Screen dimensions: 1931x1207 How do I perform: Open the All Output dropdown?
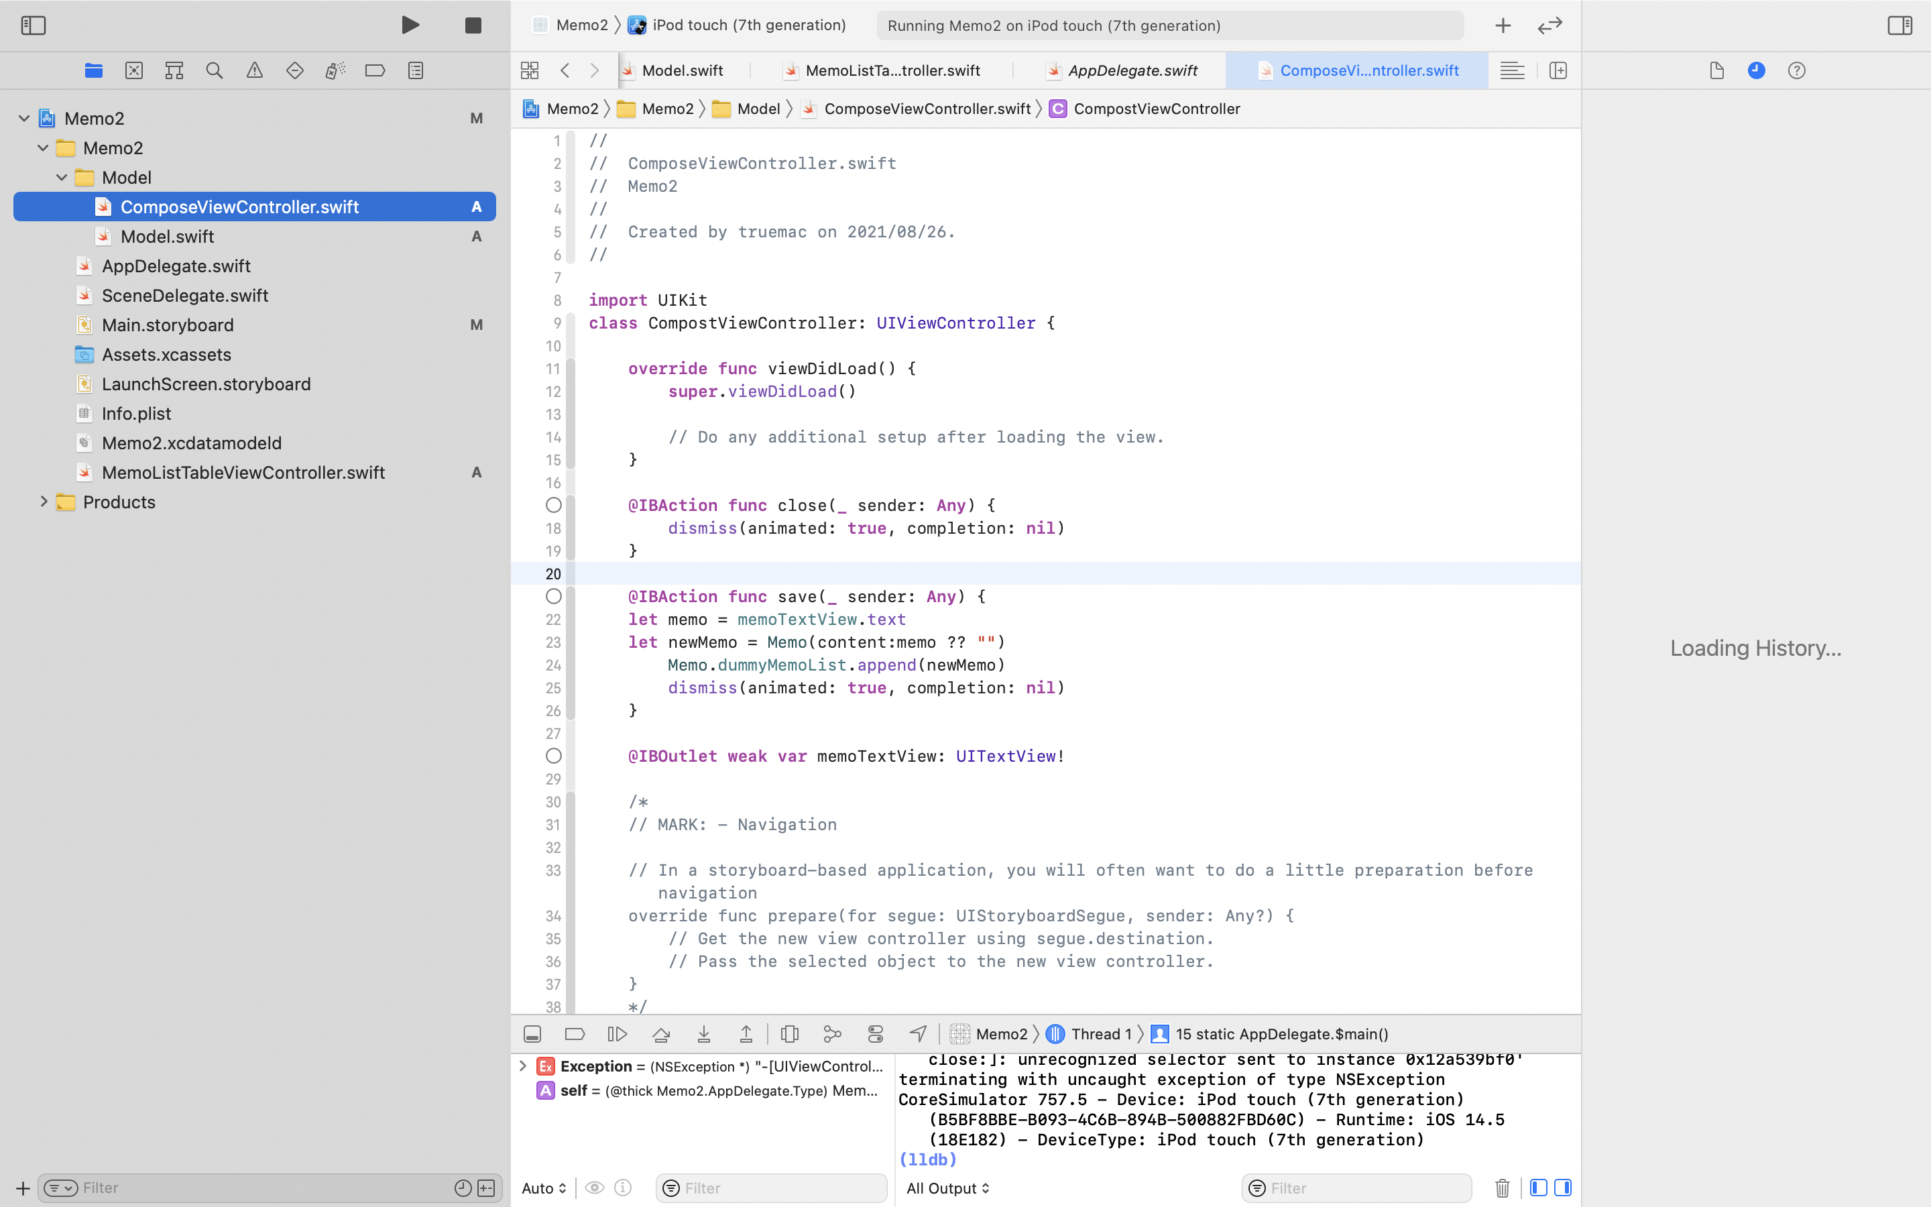(x=947, y=1188)
